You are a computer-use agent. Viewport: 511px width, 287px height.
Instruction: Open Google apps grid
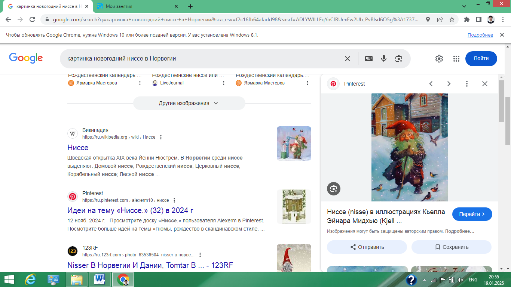coord(456,59)
